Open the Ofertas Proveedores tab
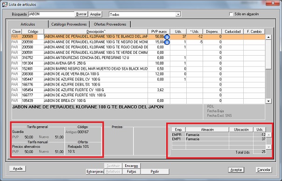 click(x=110, y=24)
